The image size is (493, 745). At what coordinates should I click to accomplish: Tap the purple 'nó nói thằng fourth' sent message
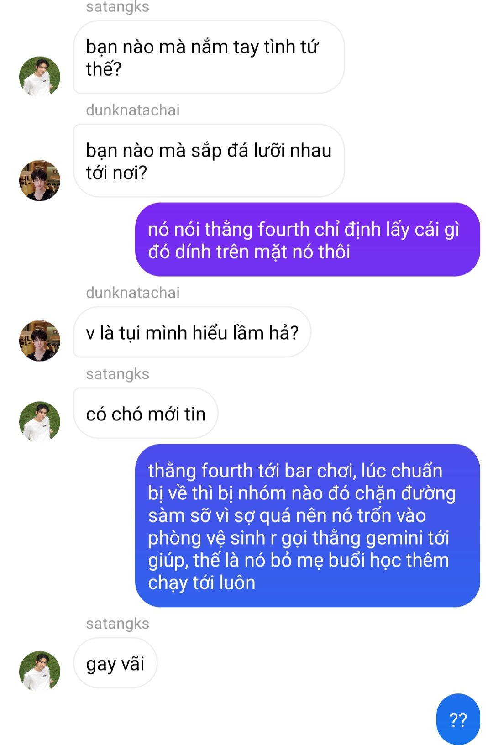(x=308, y=240)
